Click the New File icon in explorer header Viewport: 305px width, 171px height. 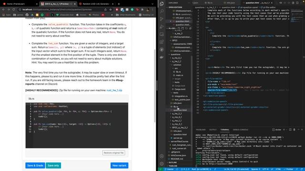click(179, 28)
